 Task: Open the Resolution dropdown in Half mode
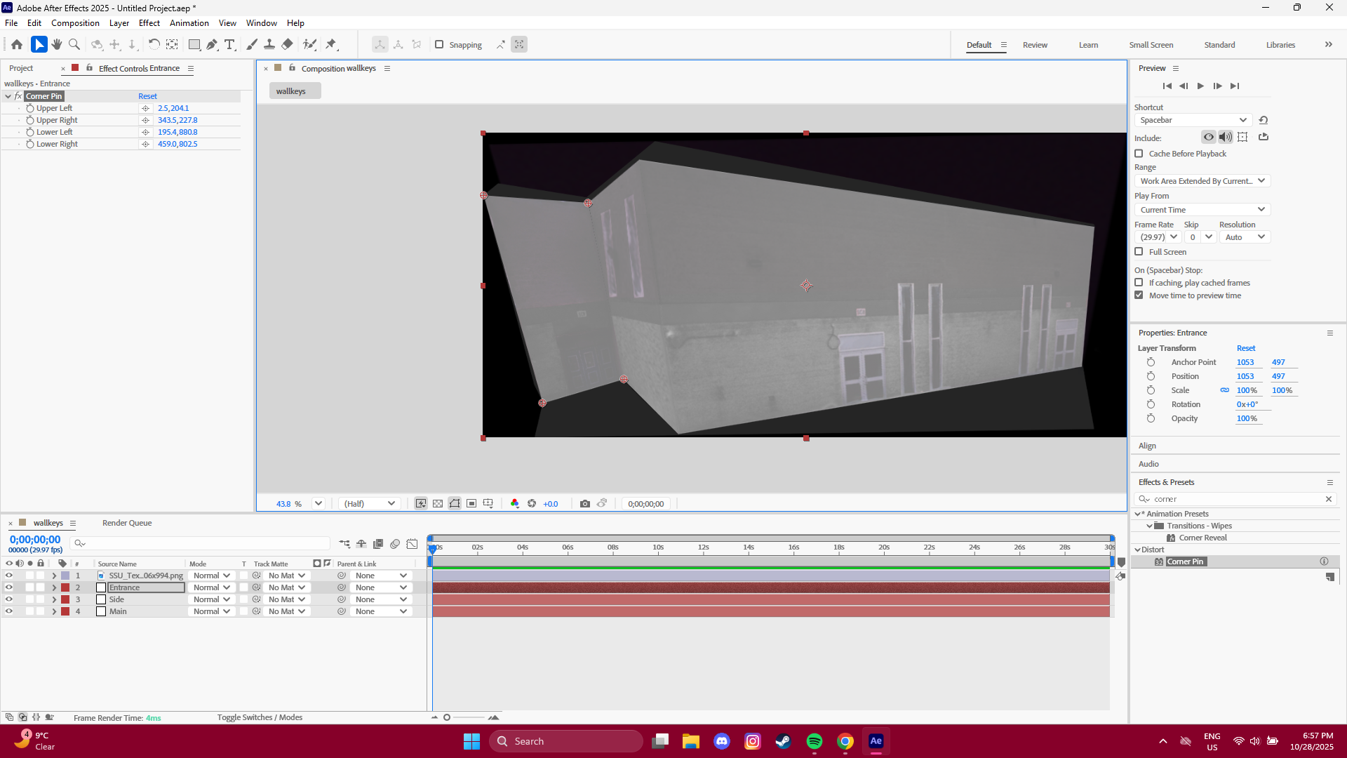pos(368,503)
